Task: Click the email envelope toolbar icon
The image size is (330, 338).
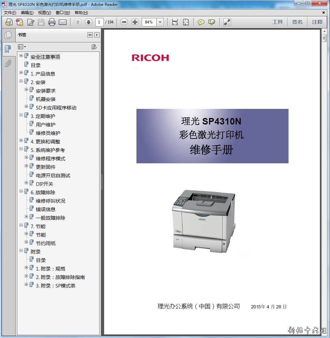Action: pos(63,22)
